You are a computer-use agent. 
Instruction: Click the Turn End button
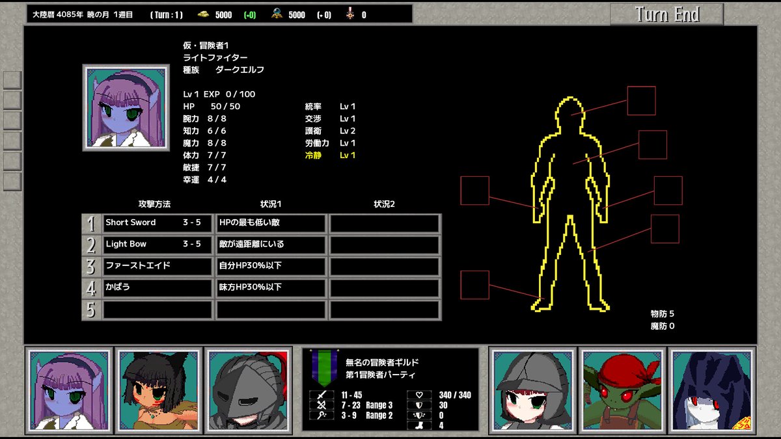click(x=667, y=14)
